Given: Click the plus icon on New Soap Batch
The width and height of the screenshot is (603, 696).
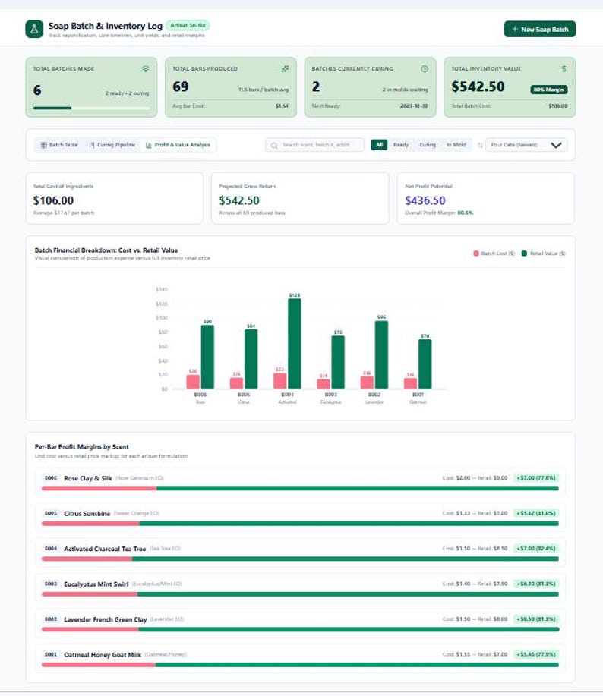Looking at the screenshot, I should [x=515, y=30].
